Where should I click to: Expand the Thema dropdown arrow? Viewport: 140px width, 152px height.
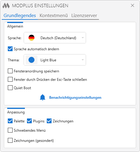pyautogui.click(x=83, y=60)
